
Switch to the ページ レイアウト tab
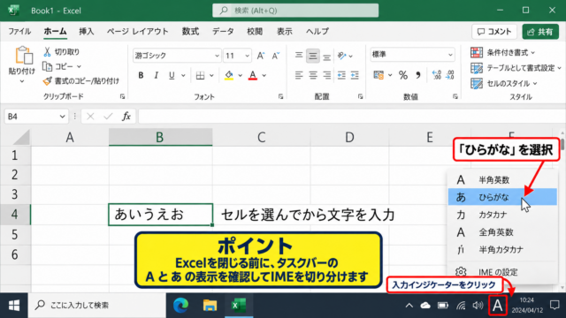tap(138, 32)
